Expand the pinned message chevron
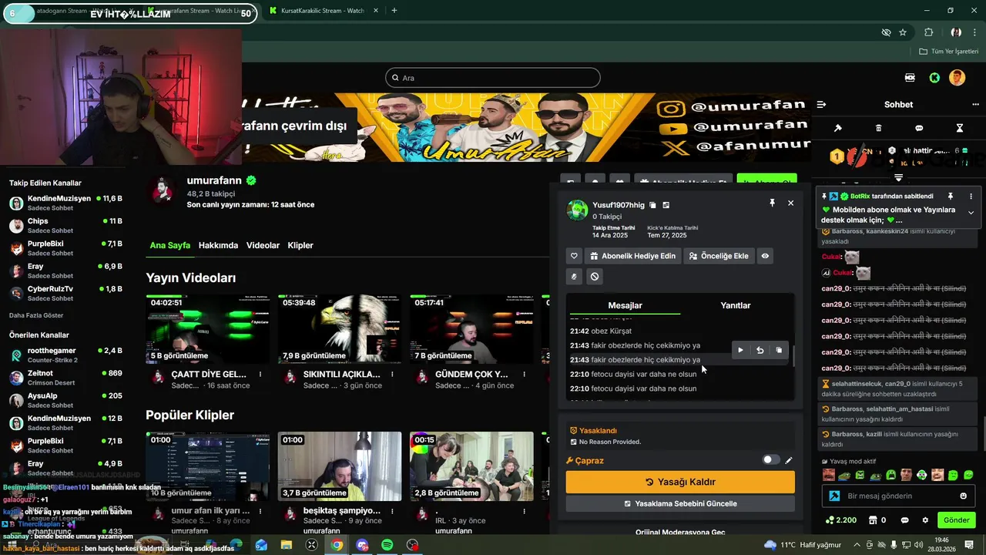 tap(971, 213)
